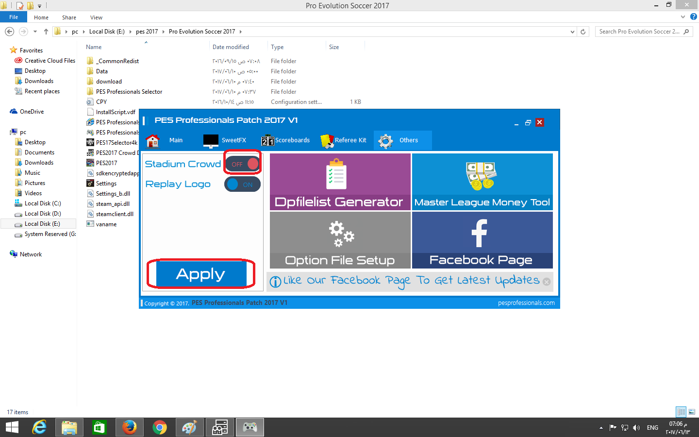Open Dpfilelist Generator tile

coord(340,182)
